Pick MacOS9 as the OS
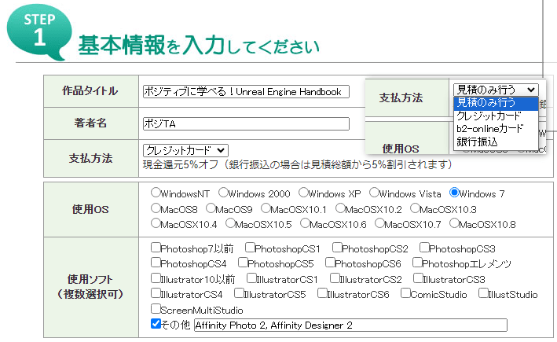The height and width of the screenshot is (342, 557). [x=211, y=208]
